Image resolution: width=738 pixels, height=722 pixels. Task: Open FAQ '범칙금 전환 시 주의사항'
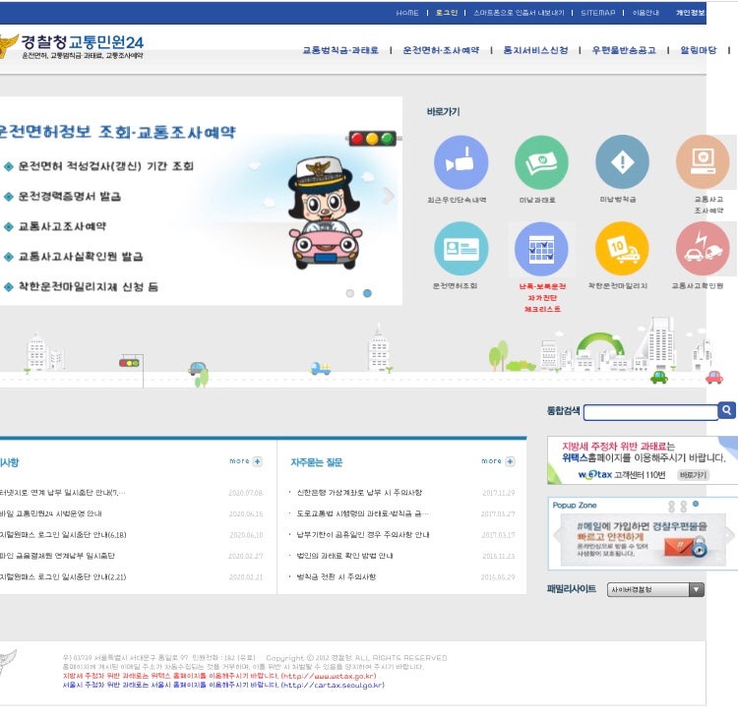(337, 576)
